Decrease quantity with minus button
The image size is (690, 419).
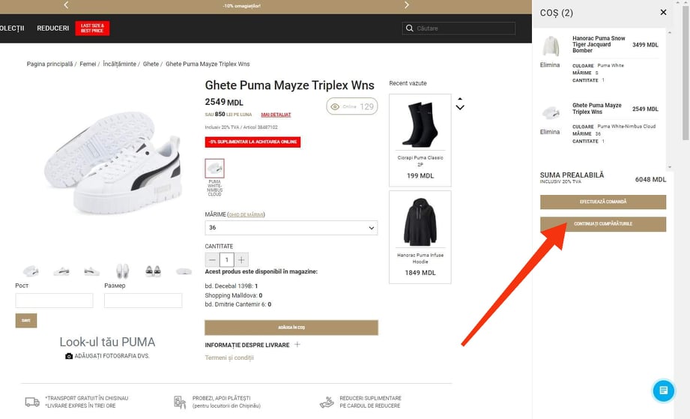click(x=212, y=259)
